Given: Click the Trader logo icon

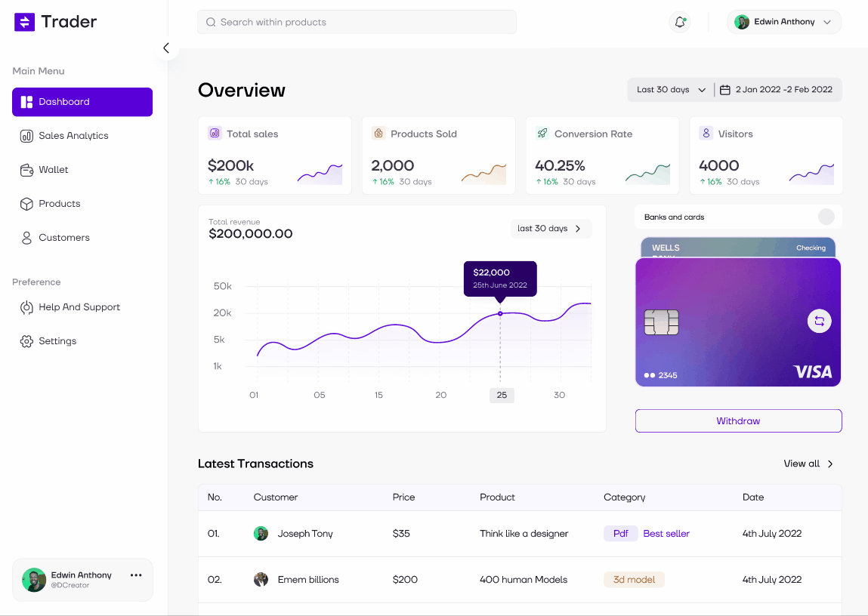Looking at the screenshot, I should [25, 22].
